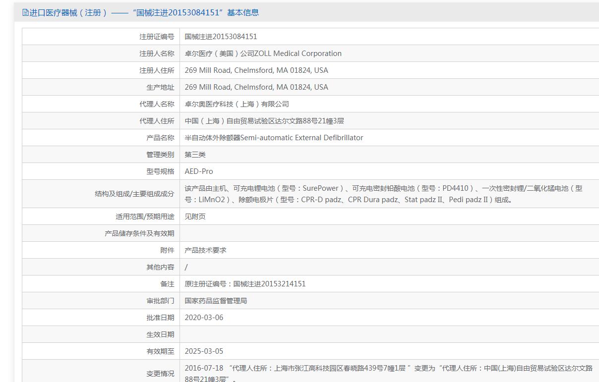This screenshot has width=599, height=382.
Task: Click the change record text dated 2016-07-18
Action: tap(389, 373)
